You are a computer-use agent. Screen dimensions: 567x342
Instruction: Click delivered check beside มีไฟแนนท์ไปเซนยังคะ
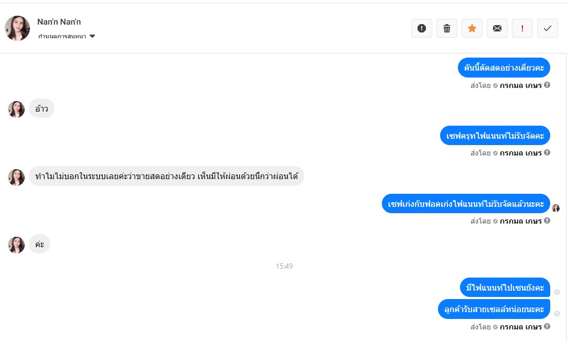pos(557,292)
